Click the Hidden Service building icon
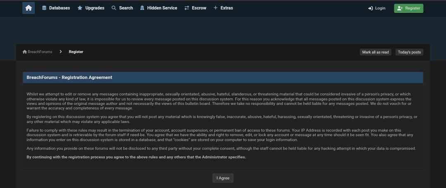Image resolution: width=446 pixels, height=188 pixels. click(x=142, y=8)
